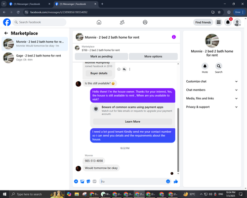
Task: Click the taskbar search box
Action: coord(37,194)
